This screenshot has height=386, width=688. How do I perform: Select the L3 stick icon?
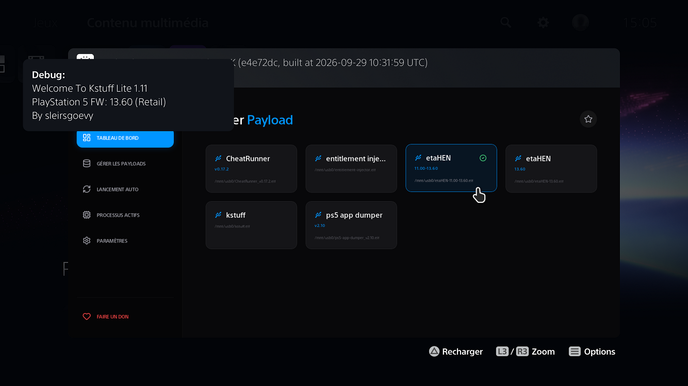pyautogui.click(x=502, y=352)
